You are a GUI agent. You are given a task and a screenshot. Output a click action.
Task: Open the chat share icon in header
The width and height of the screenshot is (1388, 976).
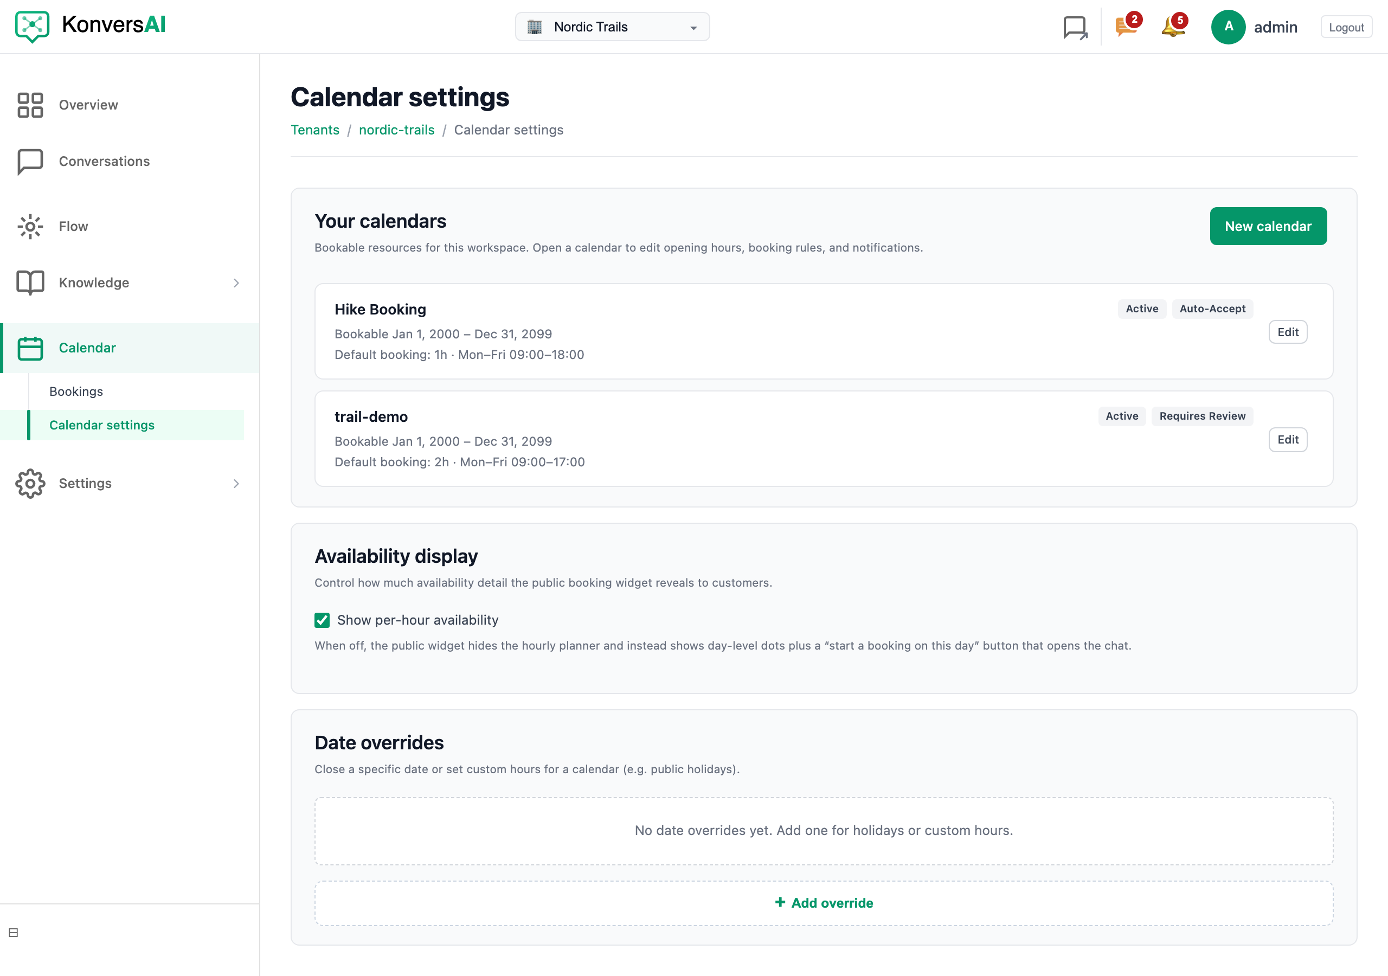[1075, 28]
